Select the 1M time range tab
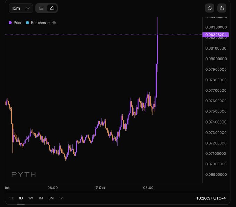 (41, 198)
